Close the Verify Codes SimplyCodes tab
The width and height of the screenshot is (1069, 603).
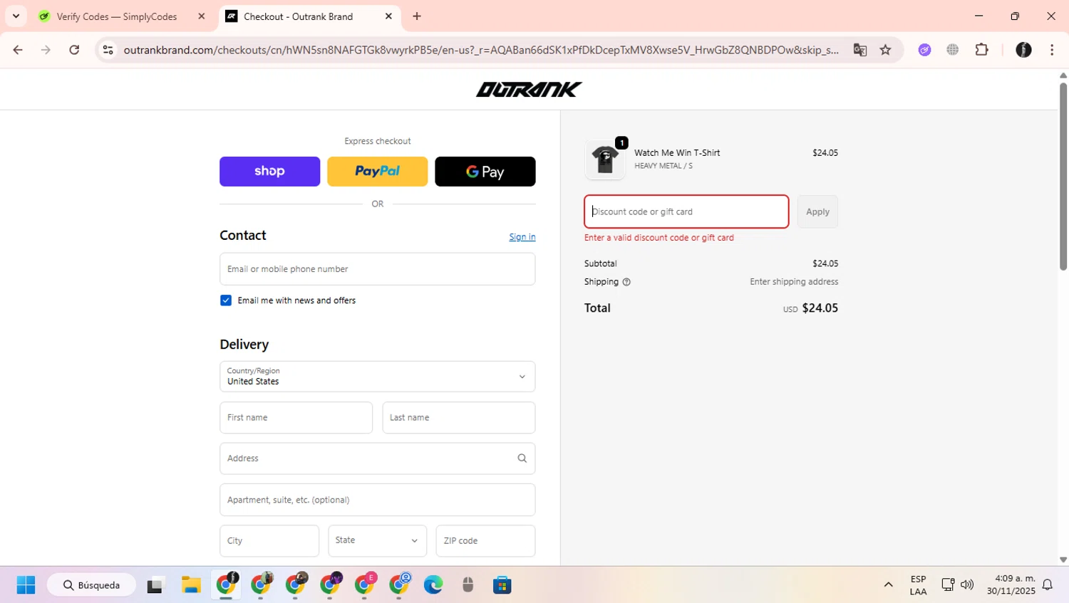202,16
